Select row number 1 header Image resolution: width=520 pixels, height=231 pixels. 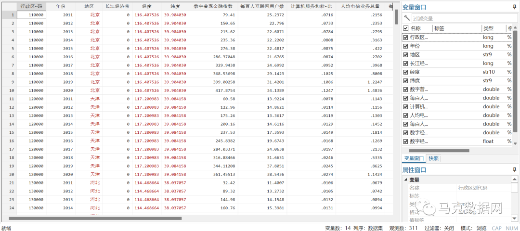[8, 15]
